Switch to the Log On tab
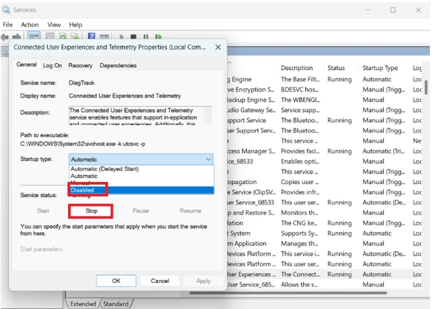The height and width of the screenshot is (309, 432). (x=52, y=65)
